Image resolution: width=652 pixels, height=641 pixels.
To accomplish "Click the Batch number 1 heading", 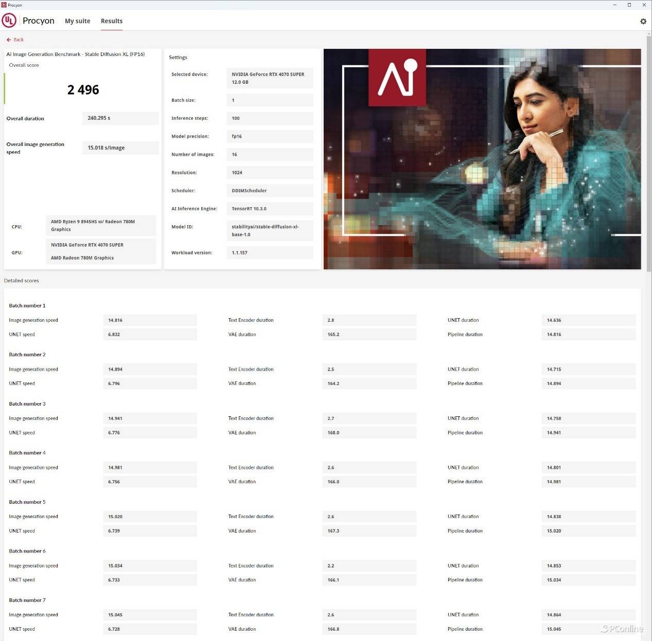I will coord(27,306).
